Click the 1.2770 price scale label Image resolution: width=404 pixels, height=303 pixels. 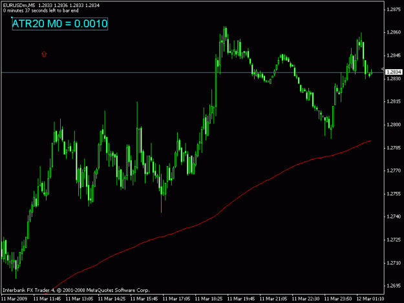tap(394, 171)
